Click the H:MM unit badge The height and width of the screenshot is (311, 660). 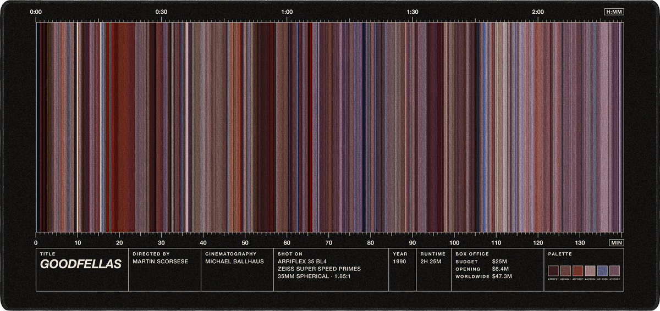614,12
